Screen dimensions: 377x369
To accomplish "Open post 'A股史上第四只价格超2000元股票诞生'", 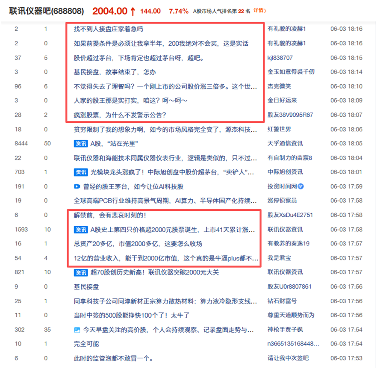I will point(173,230).
